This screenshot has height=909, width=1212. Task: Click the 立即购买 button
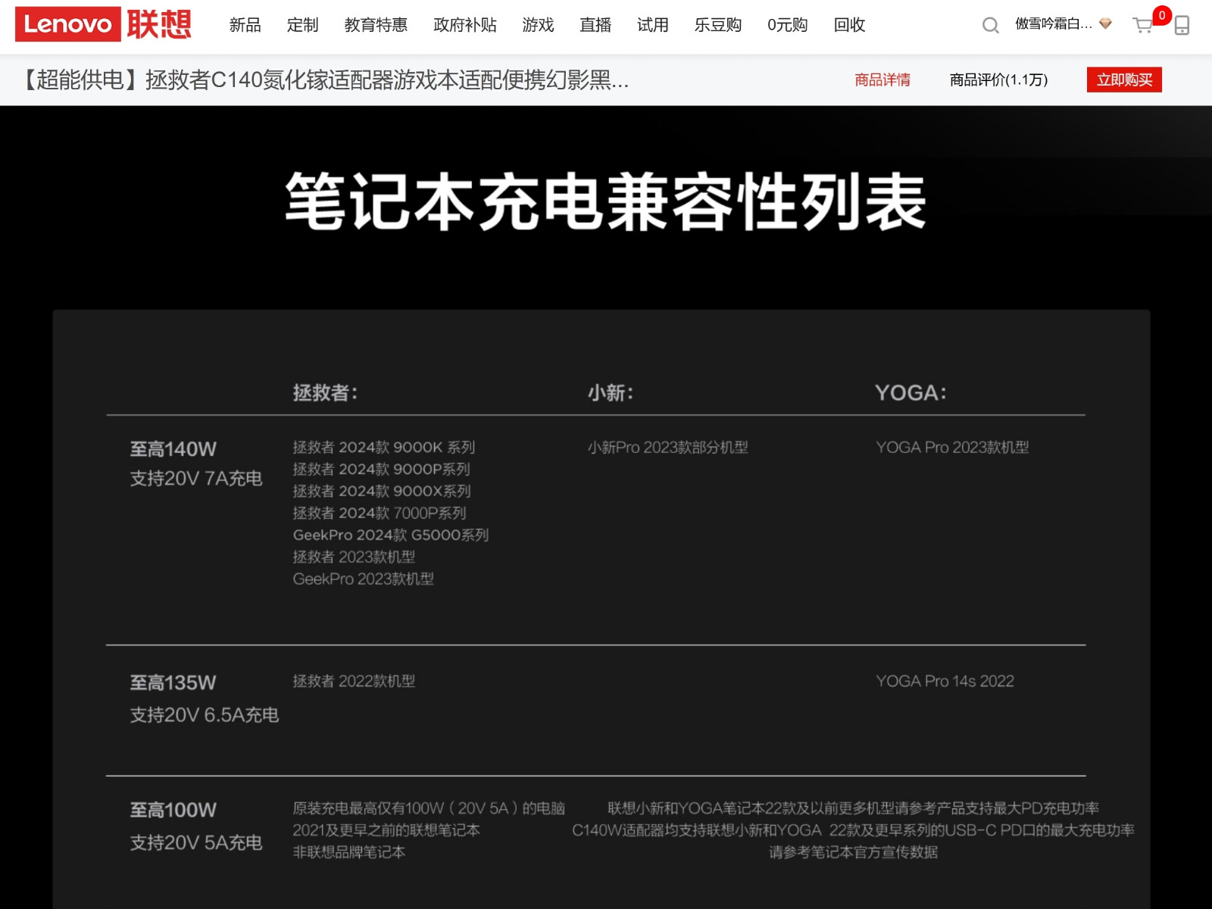click(1124, 80)
